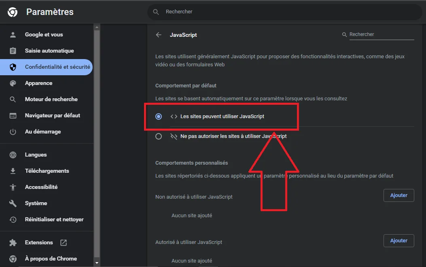426x267 pixels.
Task: Select the Apparence palette icon
Action: [12, 83]
